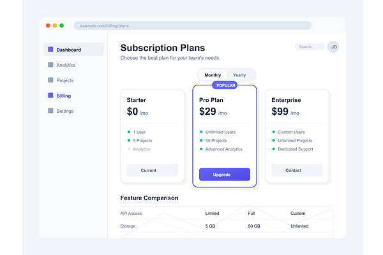Screen dimensions: 383x255
Task: Click the browser address bar
Action: (x=193, y=25)
